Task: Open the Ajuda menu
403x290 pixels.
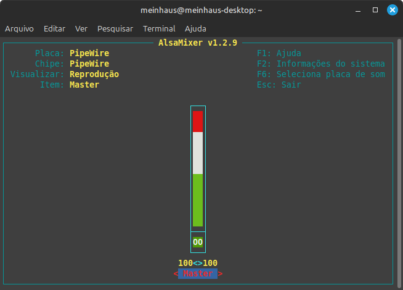Action: pos(195,28)
